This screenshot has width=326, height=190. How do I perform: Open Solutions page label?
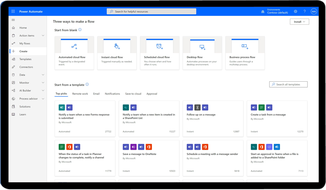pos(25,106)
